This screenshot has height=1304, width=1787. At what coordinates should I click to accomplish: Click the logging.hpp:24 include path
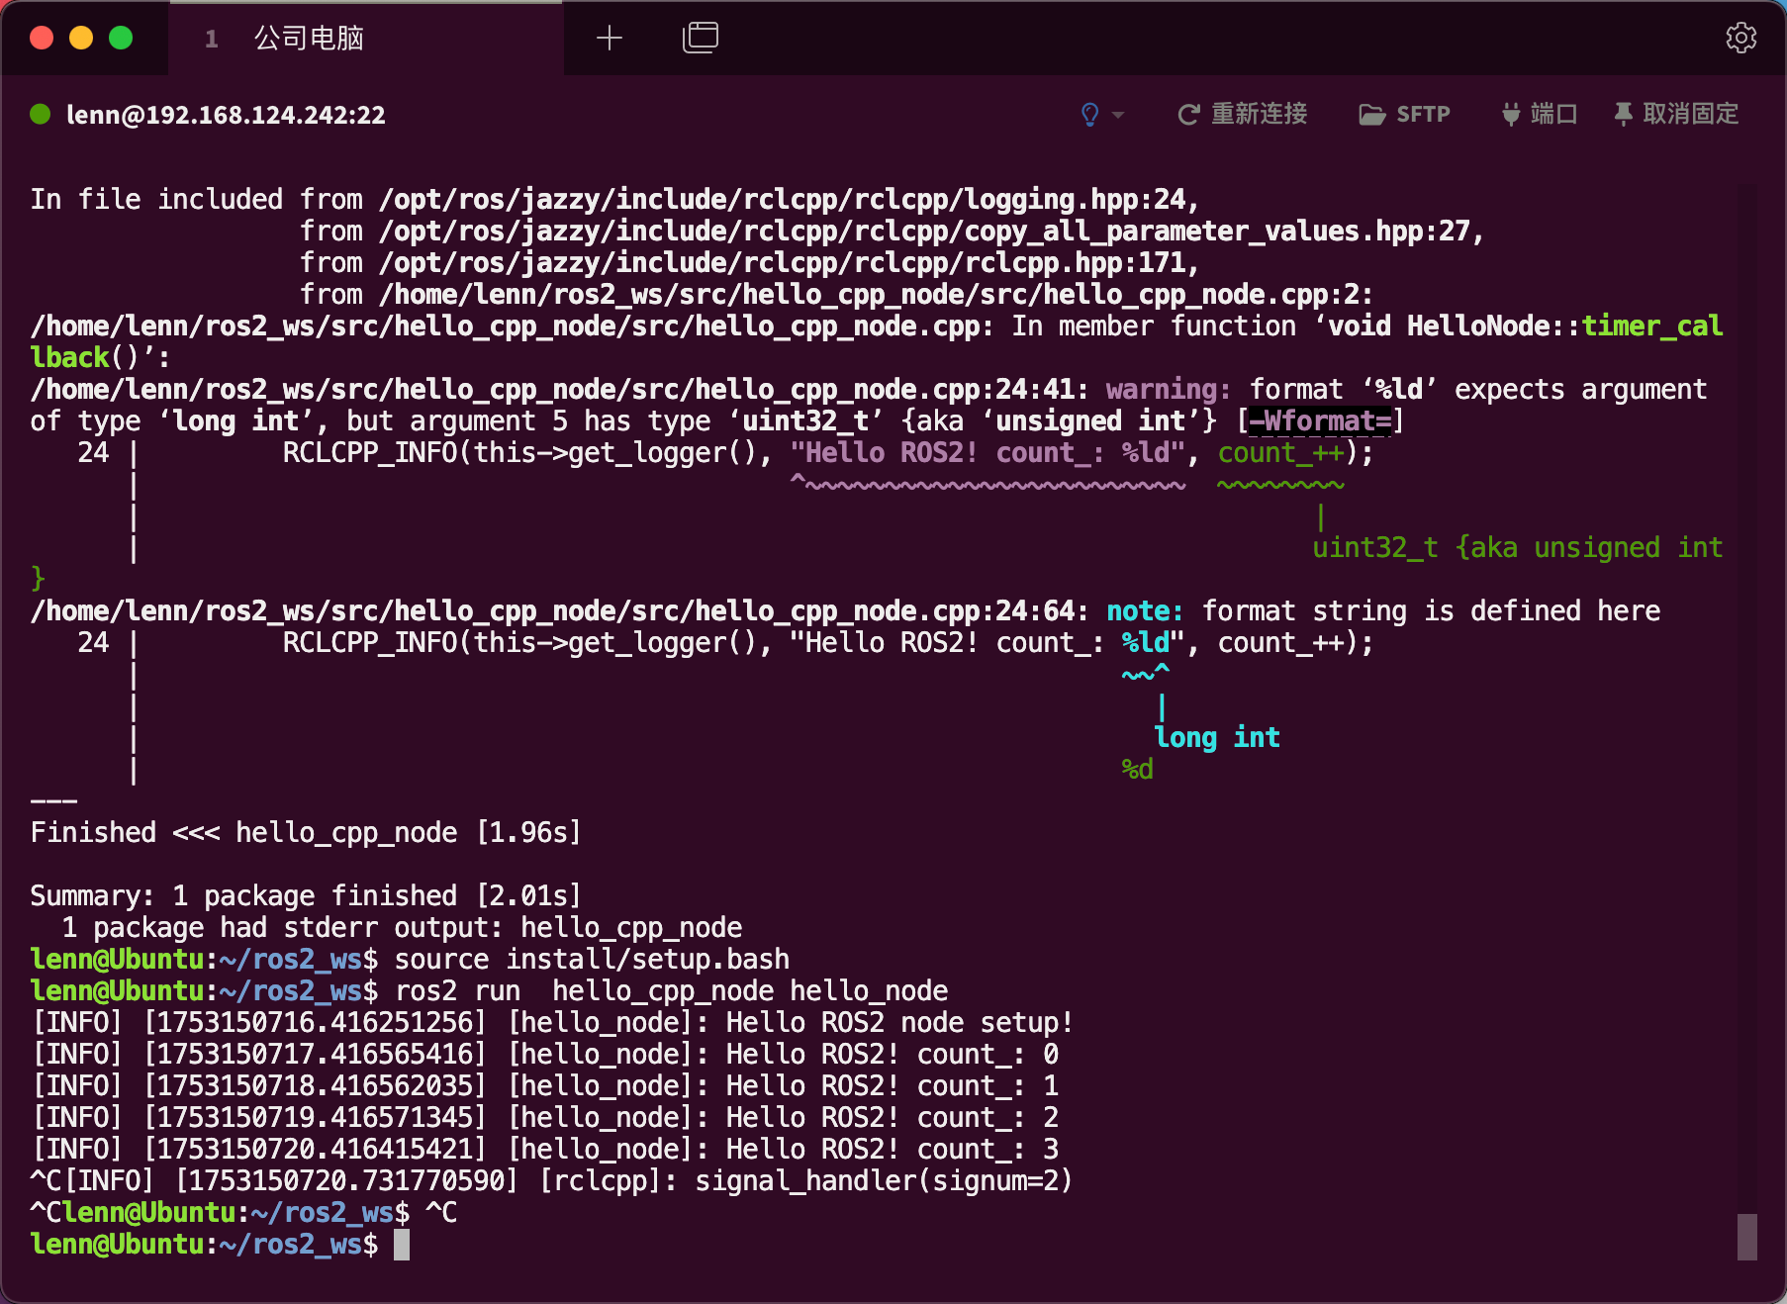[790, 200]
